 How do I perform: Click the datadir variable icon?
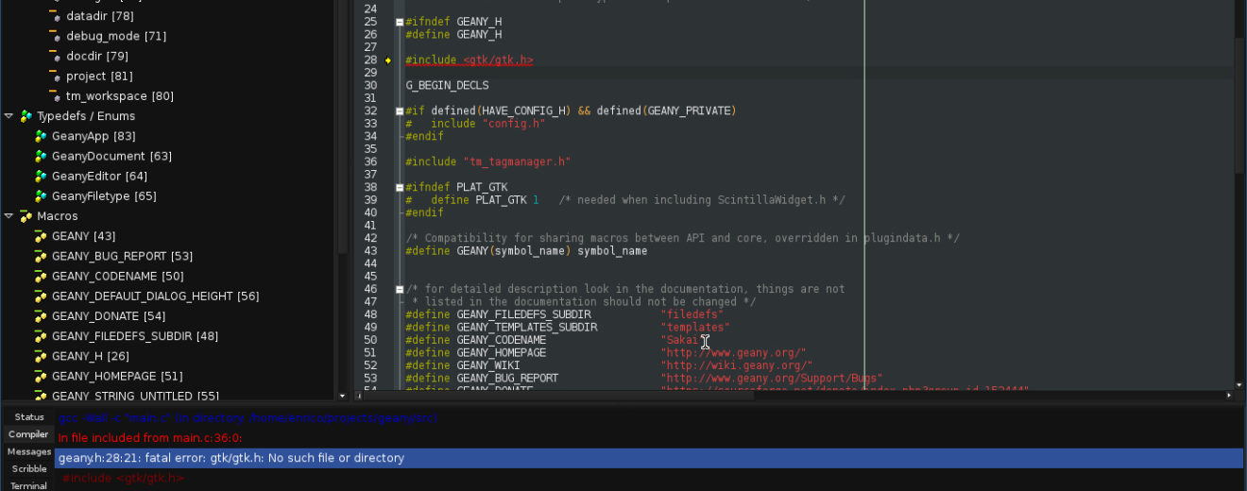coord(55,16)
